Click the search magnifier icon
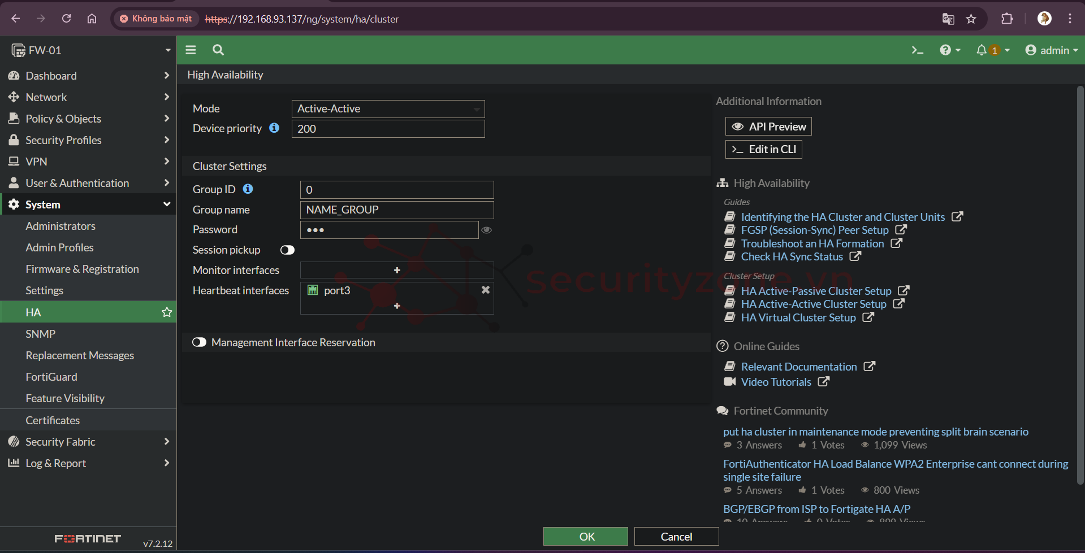Image resolution: width=1085 pixels, height=553 pixels. tap(218, 50)
